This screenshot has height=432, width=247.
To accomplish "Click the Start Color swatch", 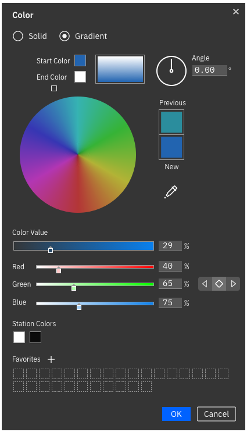I will (80, 60).
